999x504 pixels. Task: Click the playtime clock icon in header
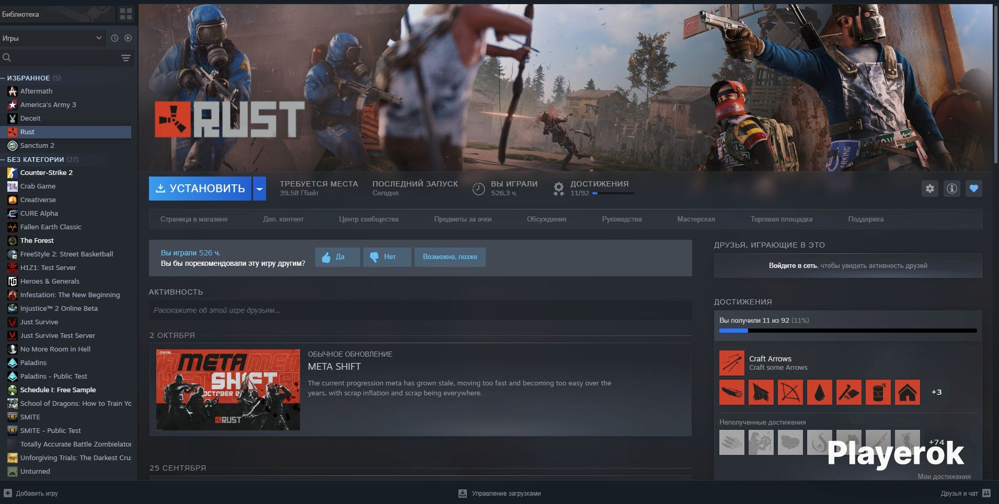(478, 189)
